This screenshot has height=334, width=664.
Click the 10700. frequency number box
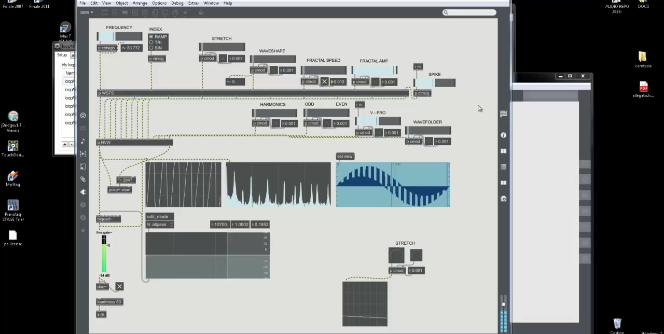point(219,225)
